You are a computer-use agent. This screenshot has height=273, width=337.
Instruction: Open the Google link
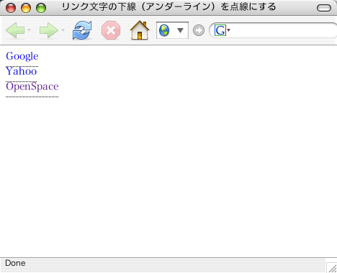(x=22, y=56)
